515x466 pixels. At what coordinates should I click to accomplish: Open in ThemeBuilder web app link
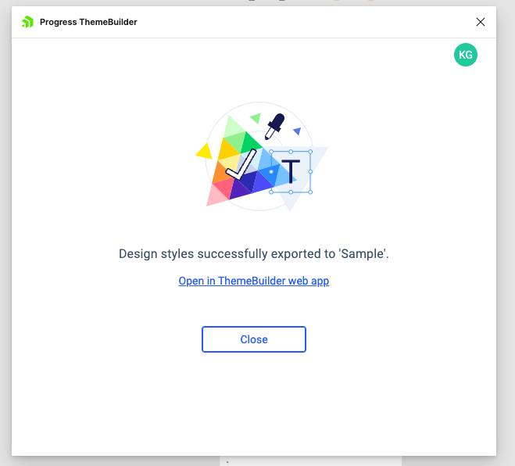pyautogui.click(x=253, y=281)
